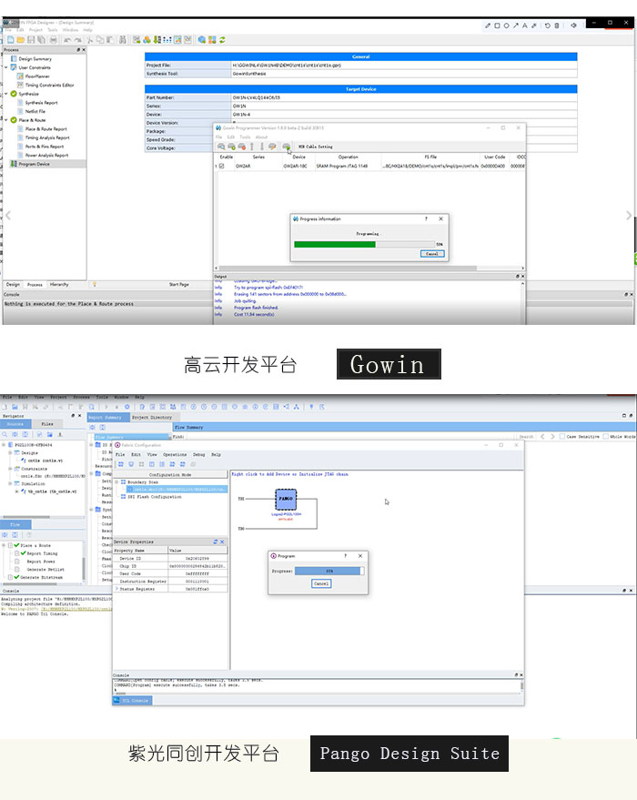Cancel the Gowin Programming progress dialog
This screenshot has height=800, width=637.
point(432,254)
